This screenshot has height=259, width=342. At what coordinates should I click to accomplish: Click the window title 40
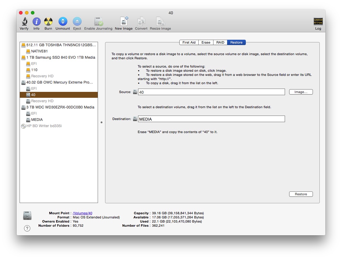coord(171,13)
